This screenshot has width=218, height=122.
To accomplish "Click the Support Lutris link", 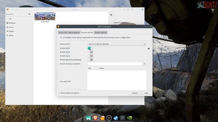I will [x=119, y=22].
